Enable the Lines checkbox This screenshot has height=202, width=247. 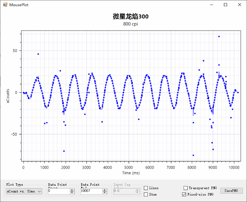146,188
